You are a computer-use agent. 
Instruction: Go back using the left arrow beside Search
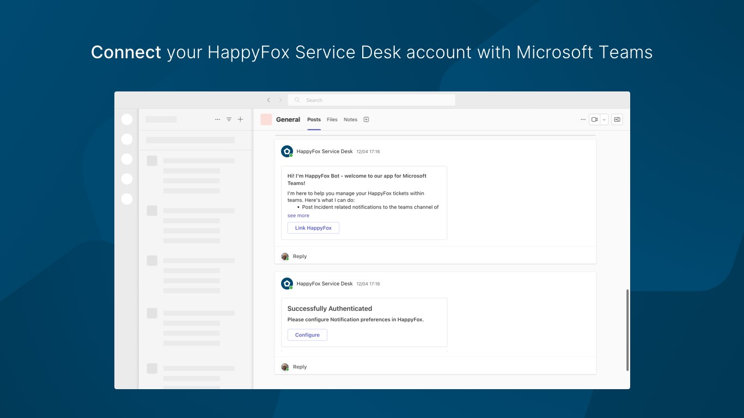tap(269, 100)
